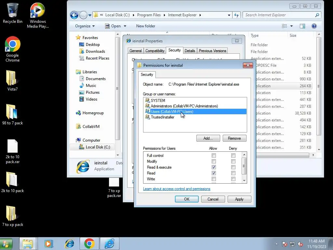
Task: Click the Action Center flag tray icon
Action: coord(285,244)
